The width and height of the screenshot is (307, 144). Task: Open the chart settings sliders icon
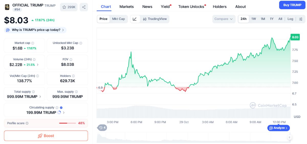click(301, 19)
